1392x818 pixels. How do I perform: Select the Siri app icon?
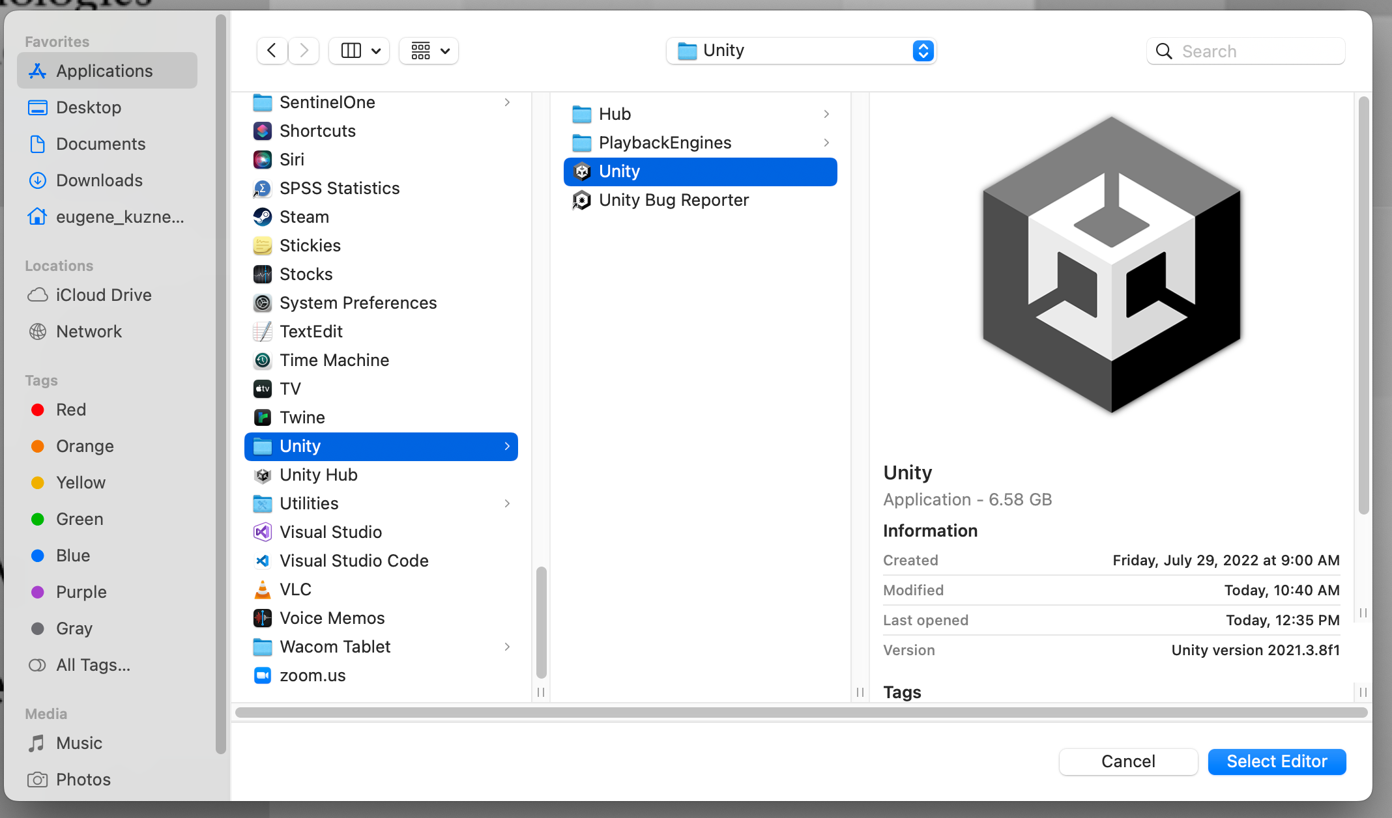(x=263, y=160)
